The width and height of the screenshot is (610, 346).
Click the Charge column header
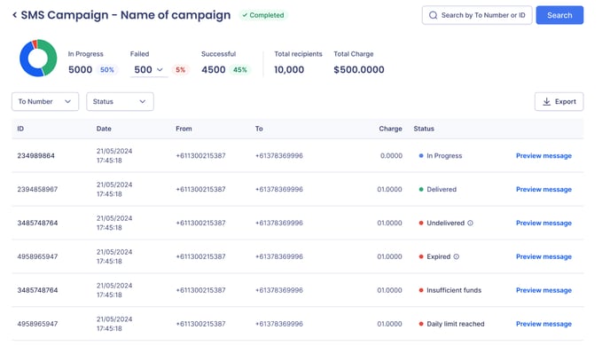click(390, 129)
